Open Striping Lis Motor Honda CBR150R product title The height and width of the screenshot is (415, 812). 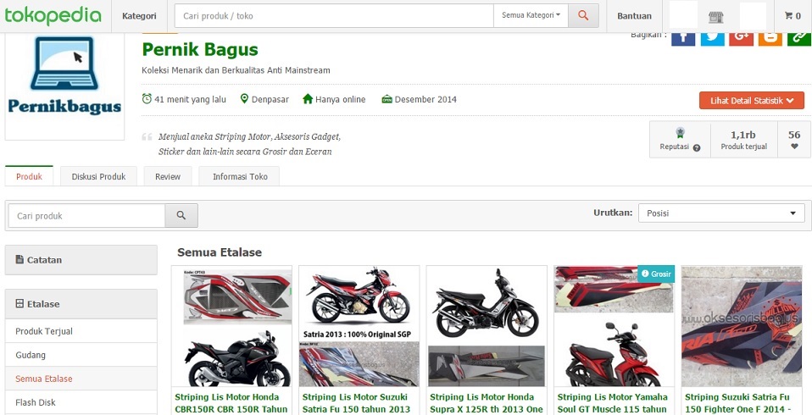point(231,403)
